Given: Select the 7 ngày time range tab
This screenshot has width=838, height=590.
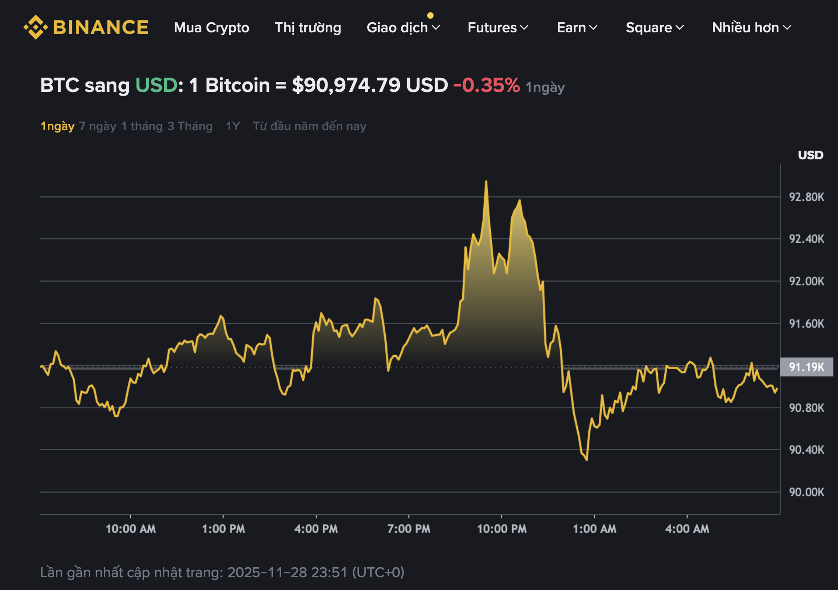Looking at the screenshot, I should pyautogui.click(x=98, y=126).
